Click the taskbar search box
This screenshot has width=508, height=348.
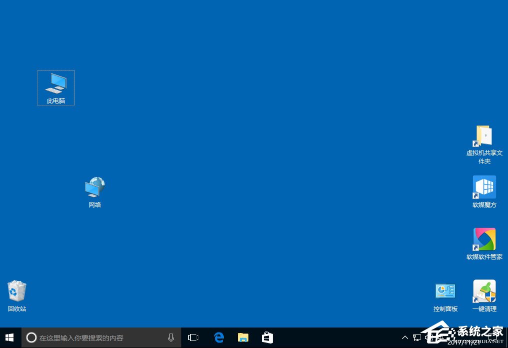pos(95,337)
